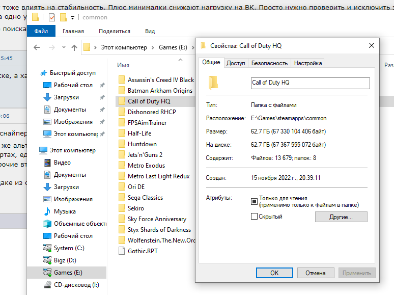394x295 pixels.
Task: Open the Главная ribbon tab
Action: click(73, 31)
